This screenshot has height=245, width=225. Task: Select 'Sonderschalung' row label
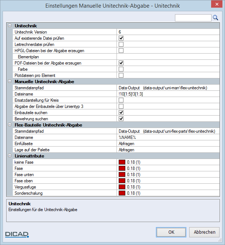pyautogui.click(x=28, y=193)
